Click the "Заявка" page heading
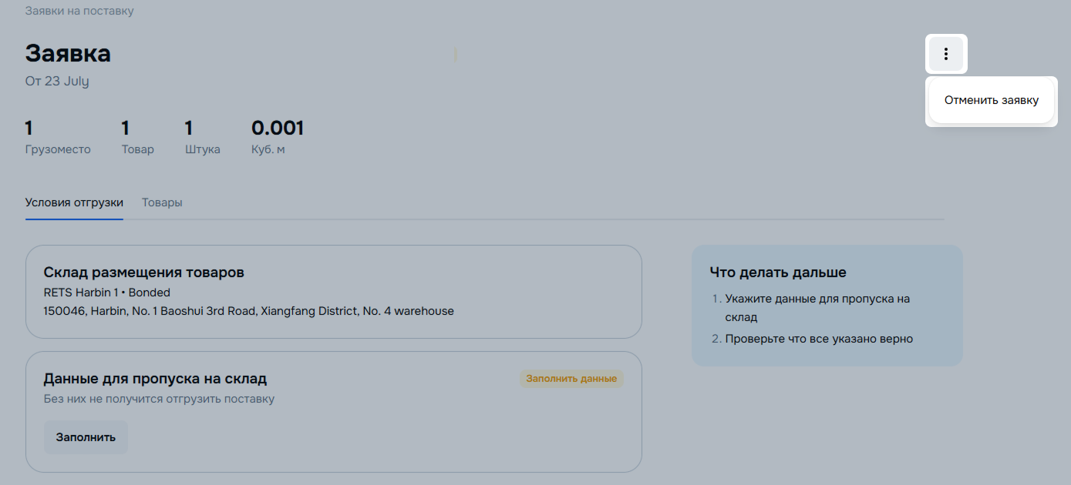The width and height of the screenshot is (1071, 485). click(68, 53)
